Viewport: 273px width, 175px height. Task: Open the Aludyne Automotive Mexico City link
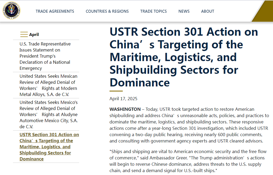tap(48, 114)
